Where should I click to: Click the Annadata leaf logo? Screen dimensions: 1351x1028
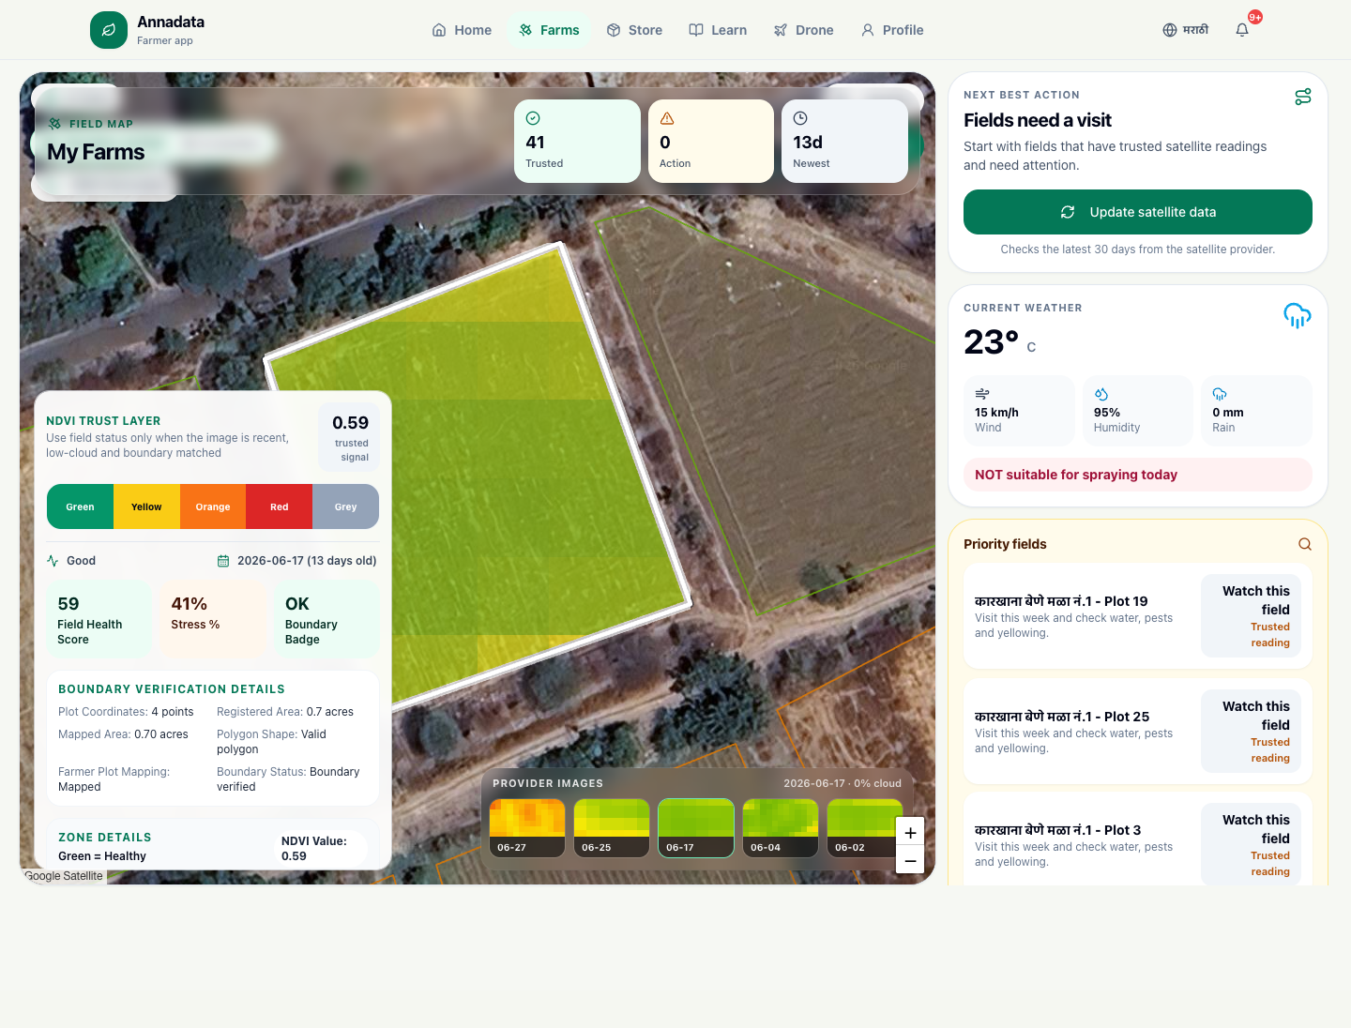[x=109, y=30]
